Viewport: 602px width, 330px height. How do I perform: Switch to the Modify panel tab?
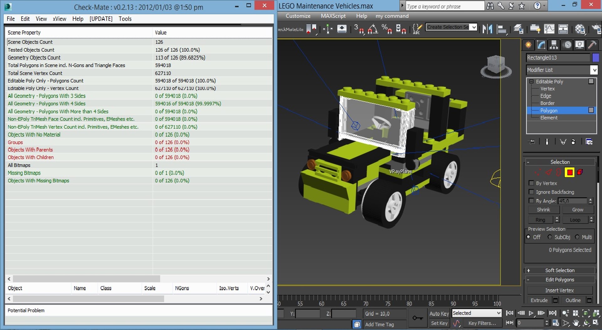pos(541,45)
